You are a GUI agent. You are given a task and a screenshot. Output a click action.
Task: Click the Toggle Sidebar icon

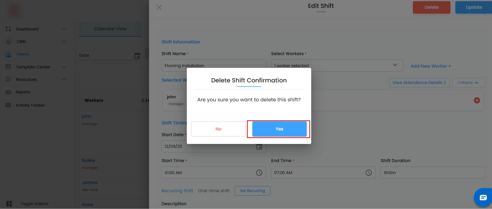9,204
